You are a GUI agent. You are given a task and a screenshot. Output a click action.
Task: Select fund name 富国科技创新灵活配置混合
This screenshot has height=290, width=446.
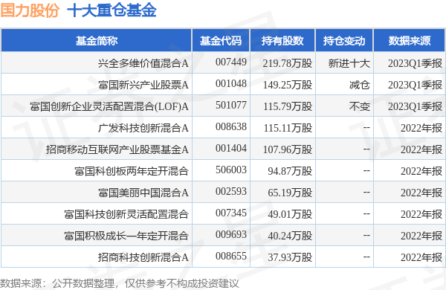click(x=126, y=214)
